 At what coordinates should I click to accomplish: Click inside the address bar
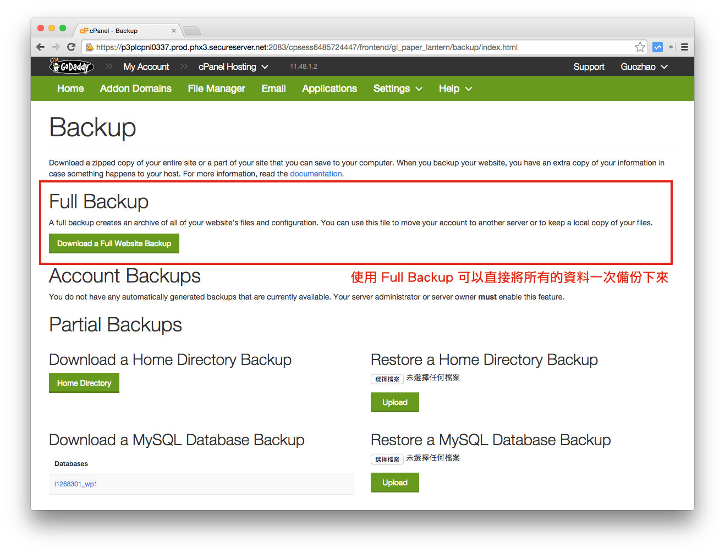(330, 47)
